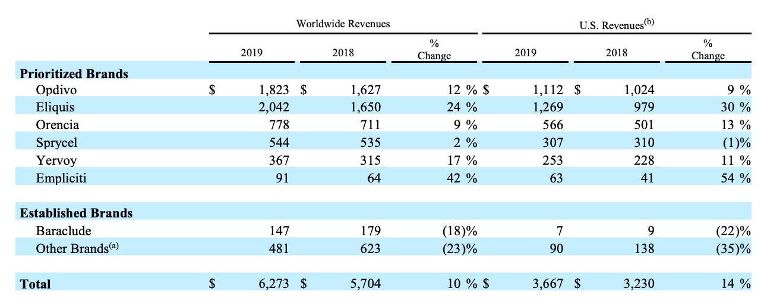Viewport: 761px width, 298px height.
Task: Click Opdivo 2019 worldwide value 1,823
Action: (x=274, y=91)
